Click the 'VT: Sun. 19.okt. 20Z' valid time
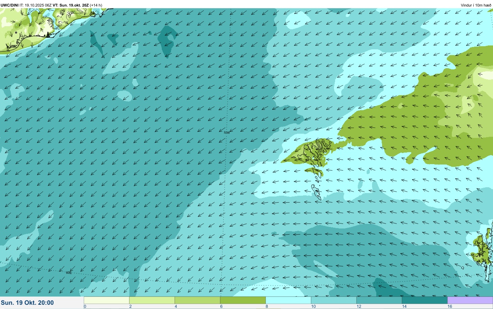The height and width of the screenshot is (309, 493). click(x=71, y=5)
